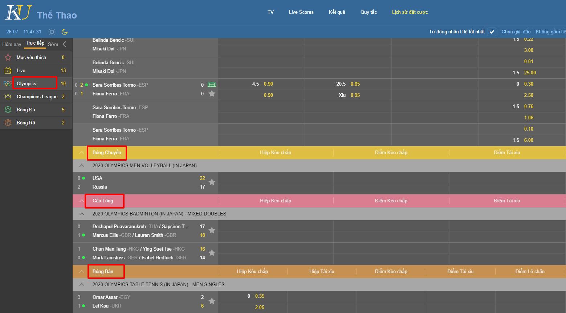The width and height of the screenshot is (566, 313).
Task: Collapse the sidebar with the left chevron
Action: [x=64, y=44]
